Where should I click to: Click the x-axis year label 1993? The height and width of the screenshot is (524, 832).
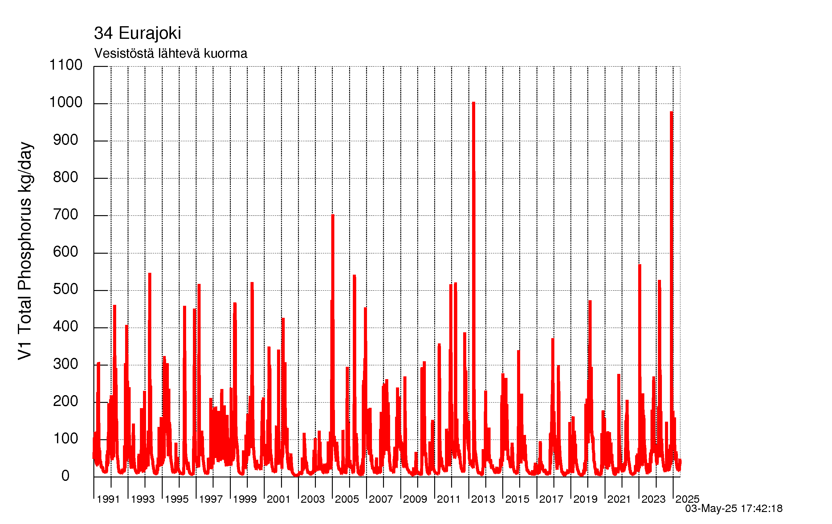pyautogui.click(x=143, y=499)
